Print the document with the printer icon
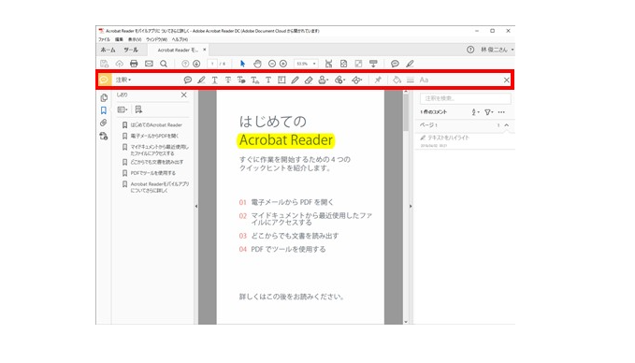This screenshot has width=635, height=363. tap(134, 64)
